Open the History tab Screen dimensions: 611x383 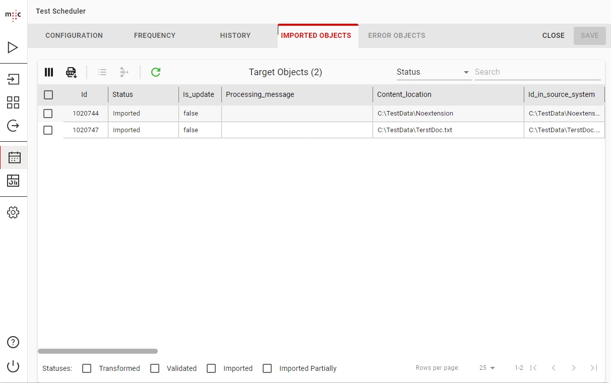point(235,36)
